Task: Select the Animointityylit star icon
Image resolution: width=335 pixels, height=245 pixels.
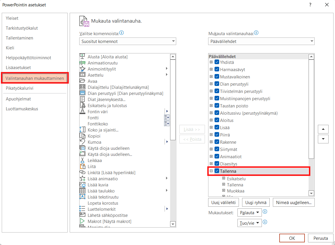Action: click(82, 69)
